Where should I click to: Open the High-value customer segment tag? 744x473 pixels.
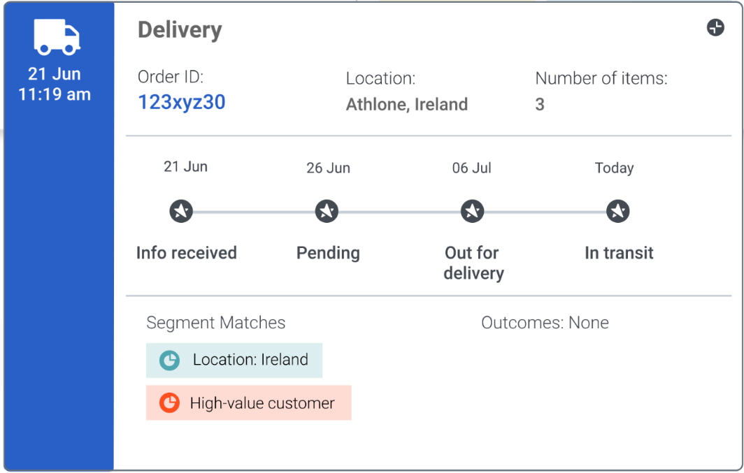(x=249, y=403)
